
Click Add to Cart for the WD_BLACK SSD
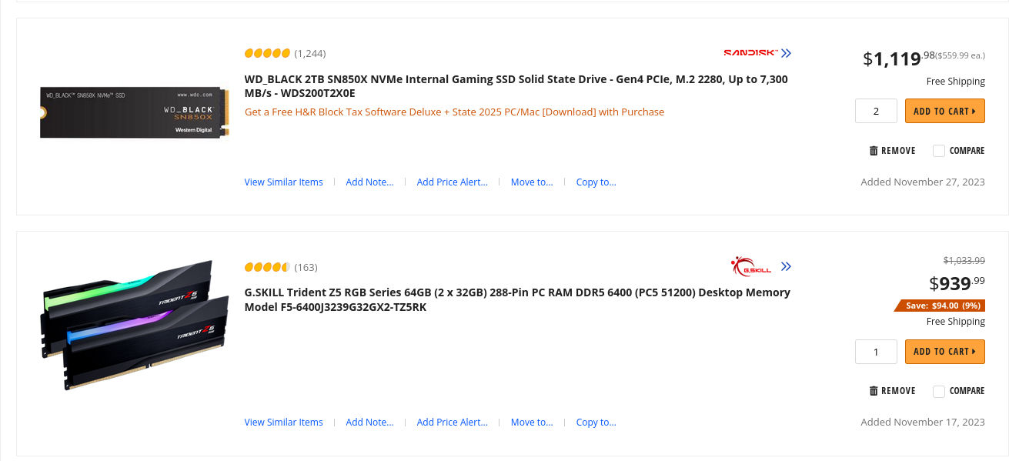[944, 110]
